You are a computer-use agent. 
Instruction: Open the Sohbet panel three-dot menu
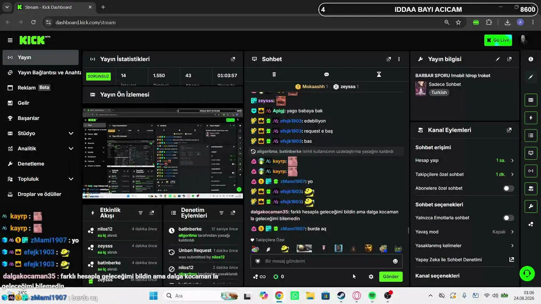click(399, 59)
